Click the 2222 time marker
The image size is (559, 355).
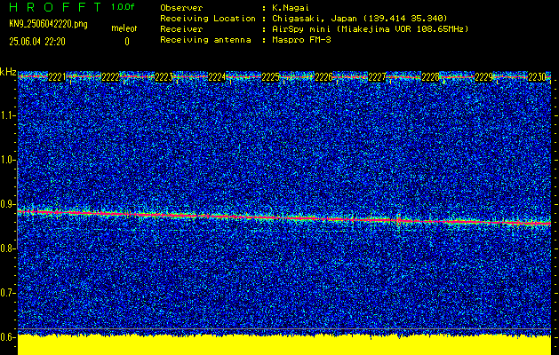(x=110, y=77)
